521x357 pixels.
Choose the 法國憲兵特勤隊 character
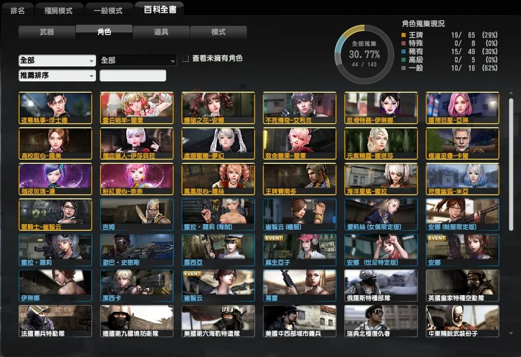pyautogui.click(x=55, y=321)
